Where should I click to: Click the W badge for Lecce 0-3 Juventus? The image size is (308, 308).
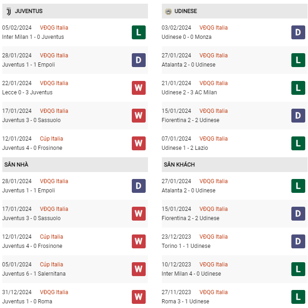139,88
